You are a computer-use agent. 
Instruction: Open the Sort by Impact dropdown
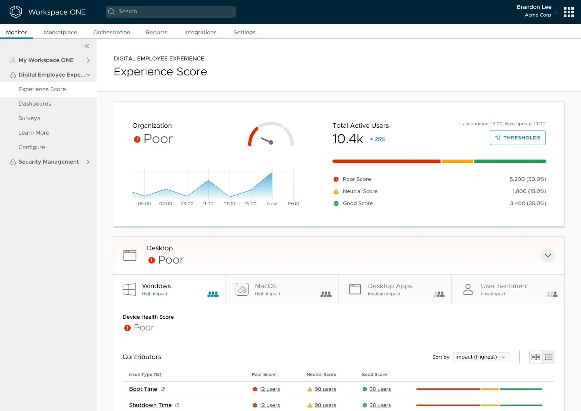point(481,357)
